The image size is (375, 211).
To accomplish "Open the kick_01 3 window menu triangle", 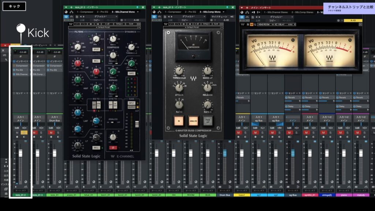I will 154,7.
